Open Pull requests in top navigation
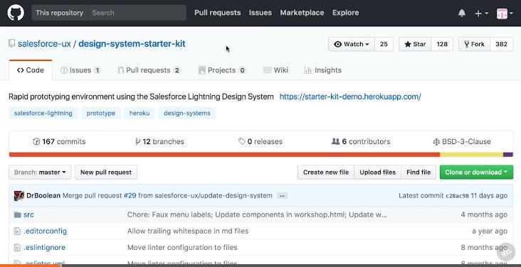521x267 pixels. (217, 13)
